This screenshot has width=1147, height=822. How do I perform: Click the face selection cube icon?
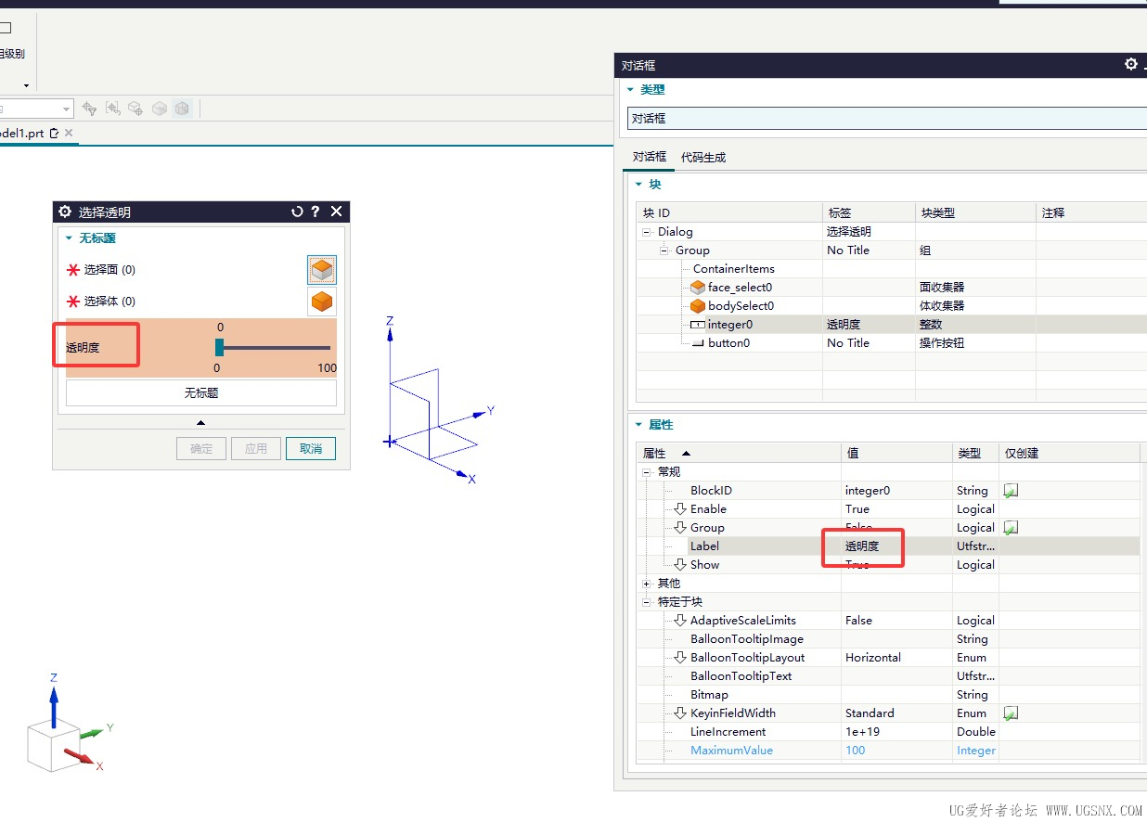(x=322, y=270)
